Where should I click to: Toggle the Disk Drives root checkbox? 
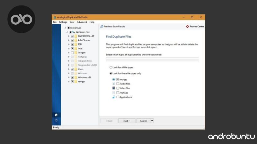click(x=68, y=28)
